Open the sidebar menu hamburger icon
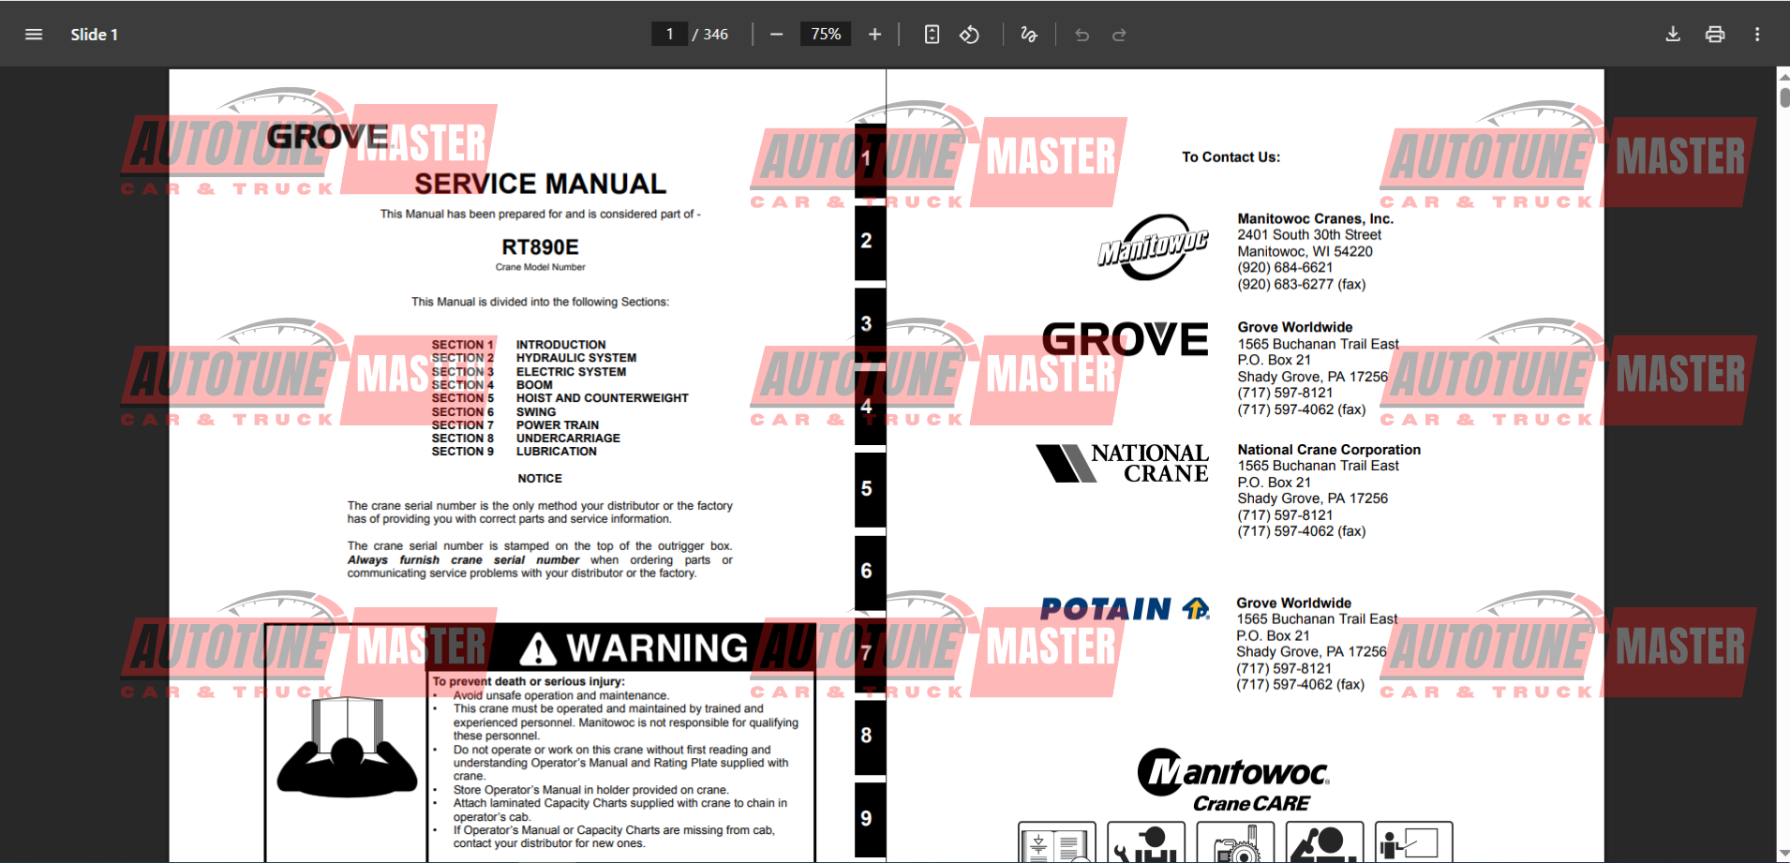 pyautogui.click(x=34, y=35)
